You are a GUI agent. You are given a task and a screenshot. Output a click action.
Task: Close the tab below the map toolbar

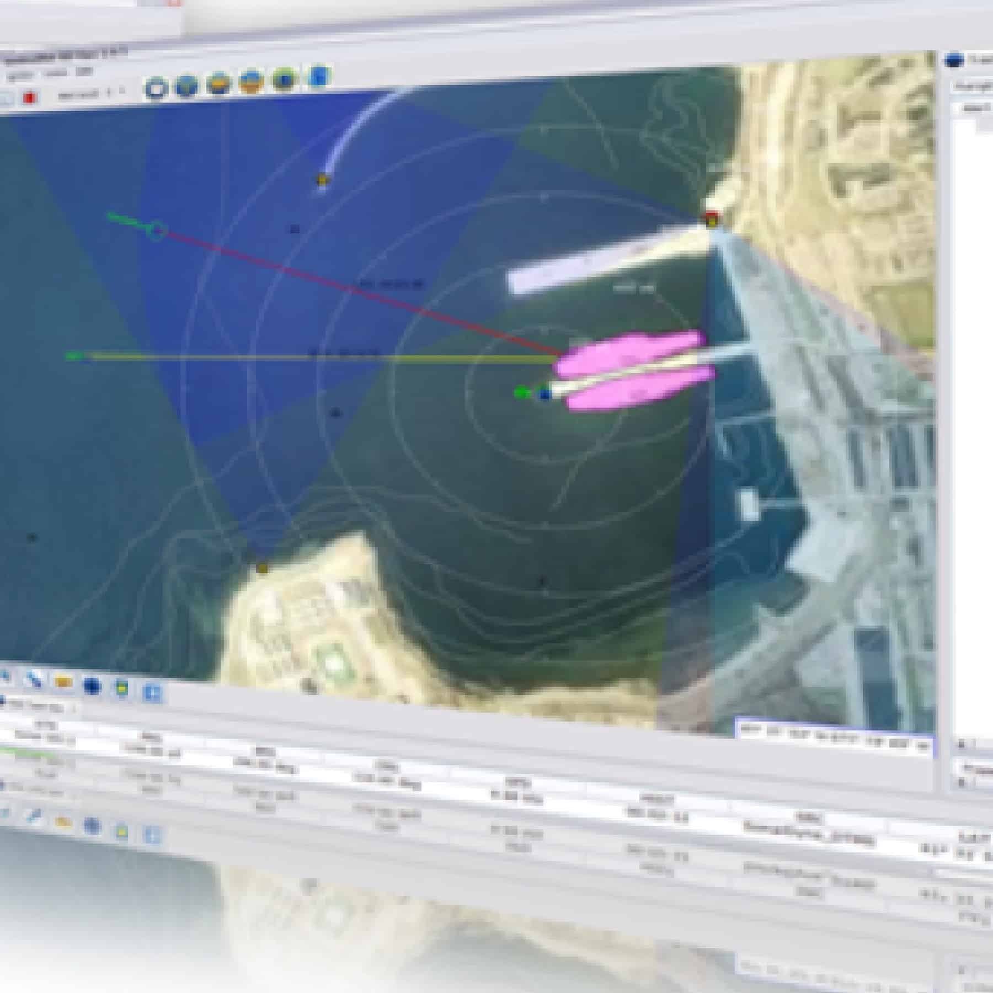click(74, 708)
